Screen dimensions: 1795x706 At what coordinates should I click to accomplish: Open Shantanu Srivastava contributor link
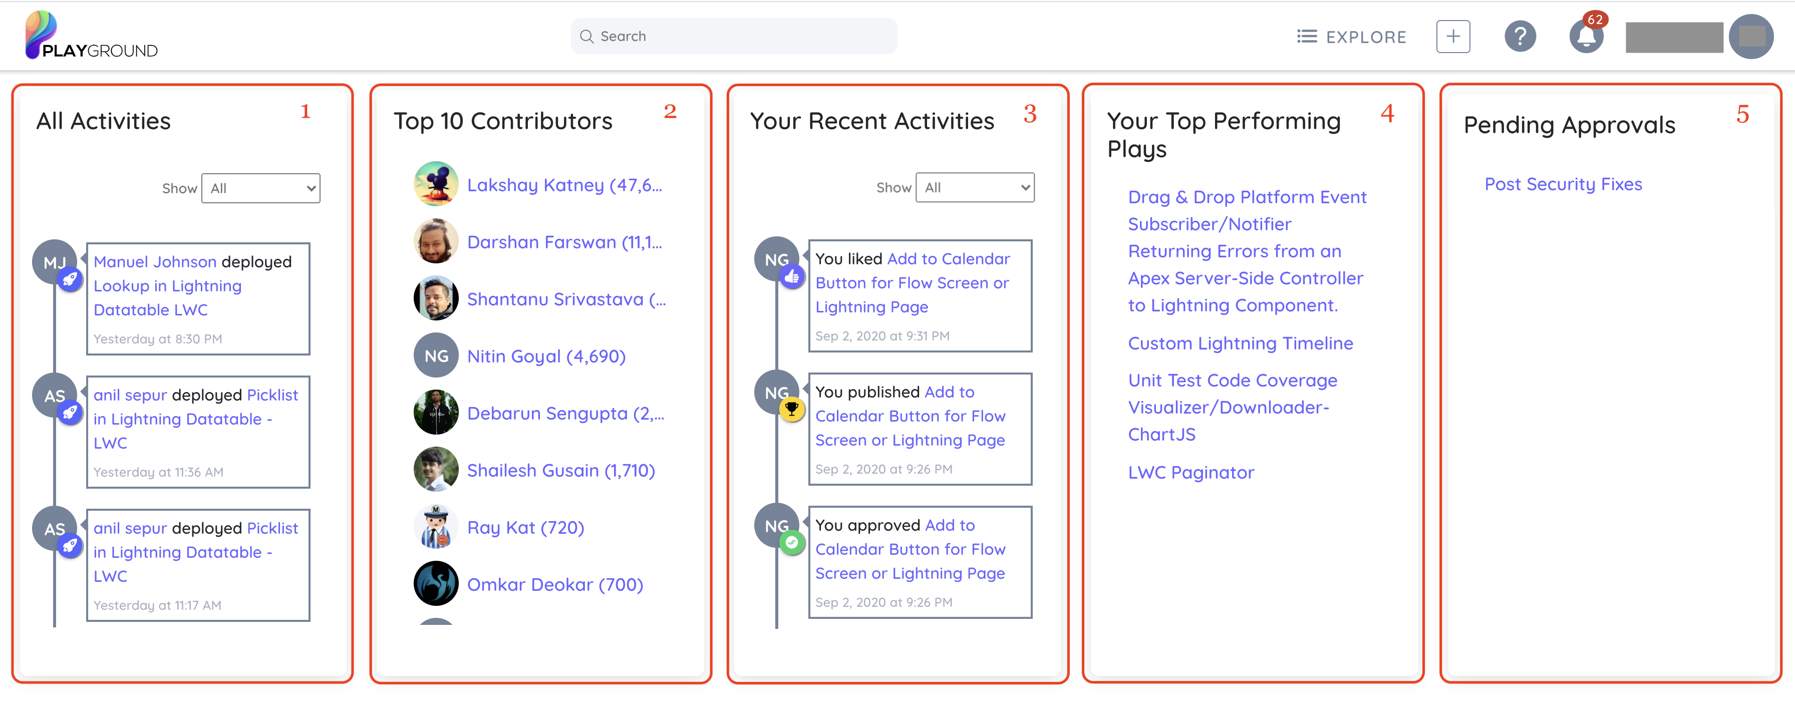click(566, 300)
